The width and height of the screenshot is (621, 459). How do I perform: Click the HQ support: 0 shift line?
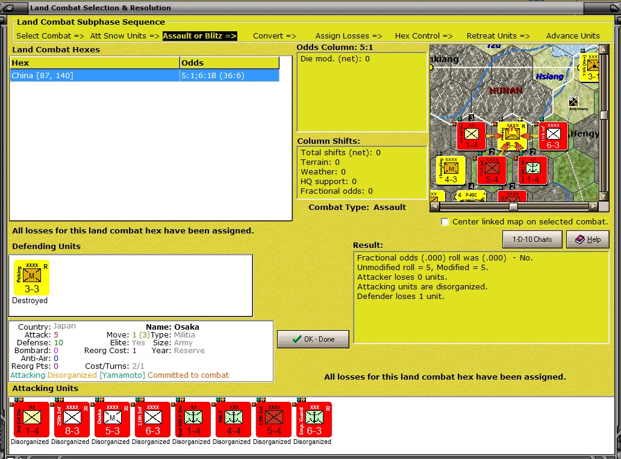328,182
